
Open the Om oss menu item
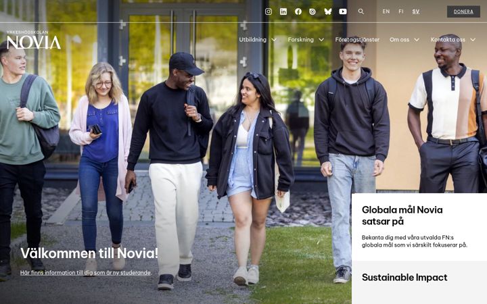coord(399,40)
